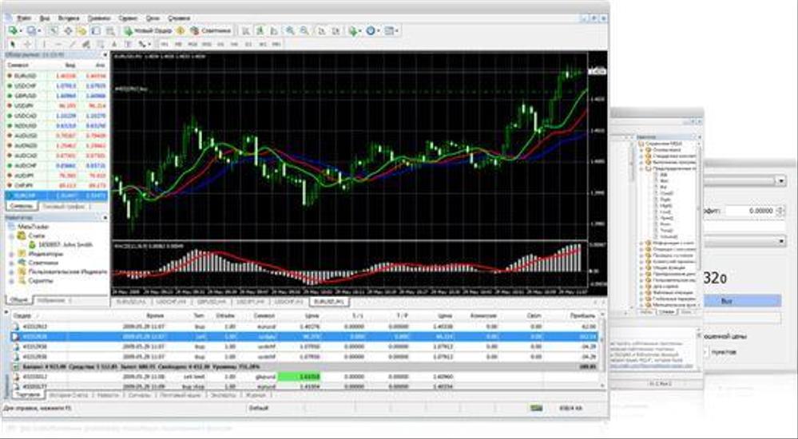Open the Вставка menu
The width and height of the screenshot is (798, 439).
(68, 18)
